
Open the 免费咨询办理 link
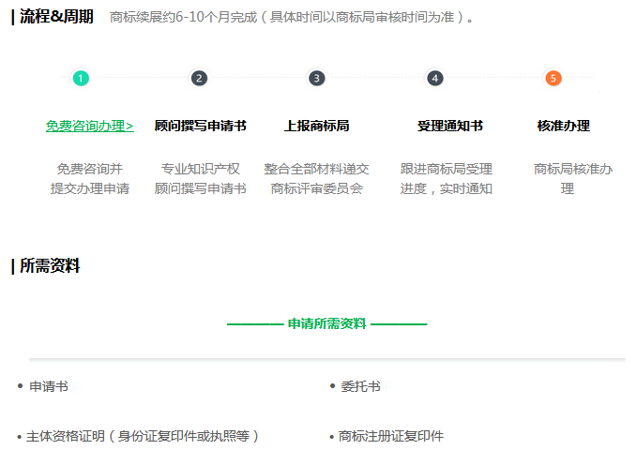89,126
